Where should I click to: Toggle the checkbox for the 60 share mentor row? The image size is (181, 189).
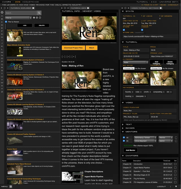click(124, 141)
